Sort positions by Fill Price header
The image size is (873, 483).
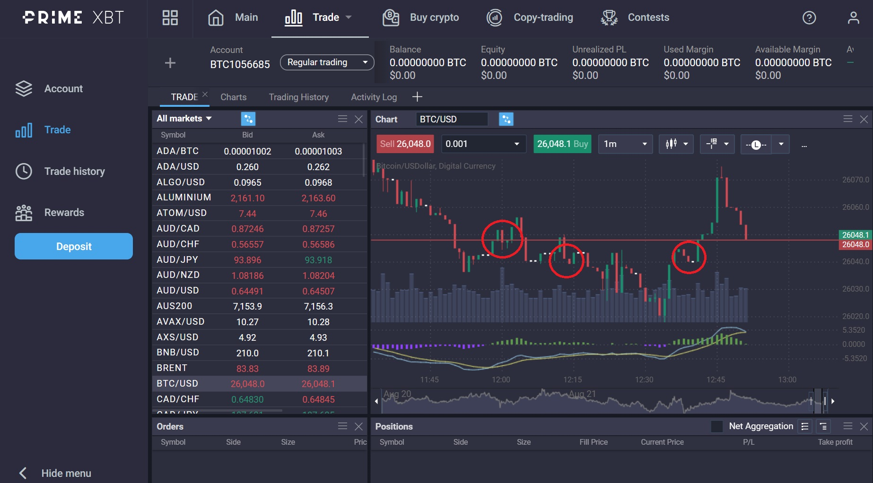594,442
